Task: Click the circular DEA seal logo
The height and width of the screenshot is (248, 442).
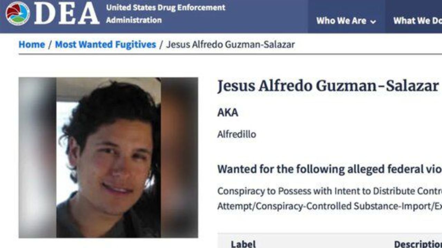Action: [x=18, y=13]
